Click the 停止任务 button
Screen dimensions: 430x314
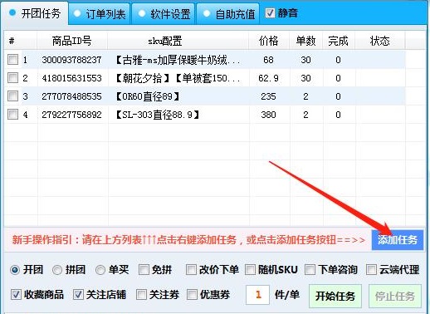click(395, 296)
